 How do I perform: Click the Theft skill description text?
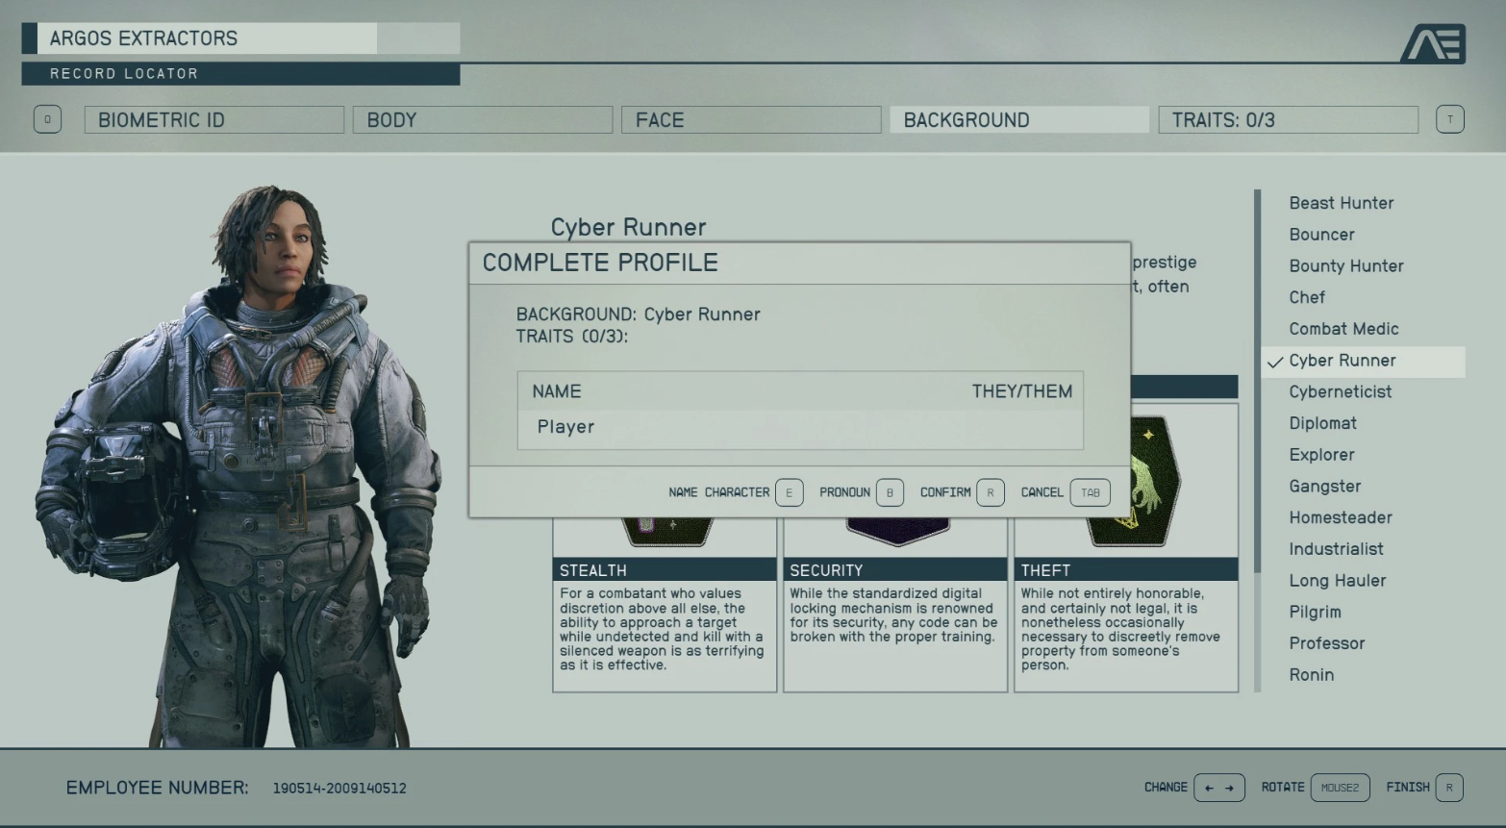(1120, 630)
